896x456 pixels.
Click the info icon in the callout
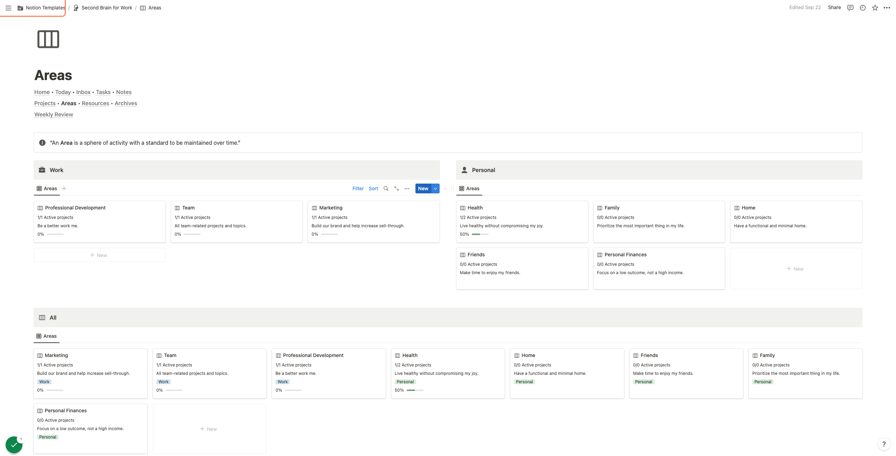[42, 143]
